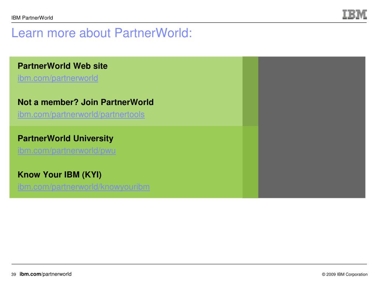The height and width of the screenshot is (283, 378).
Task: Click the footer ibm.com/partnerworld text
Action: click(x=45, y=274)
